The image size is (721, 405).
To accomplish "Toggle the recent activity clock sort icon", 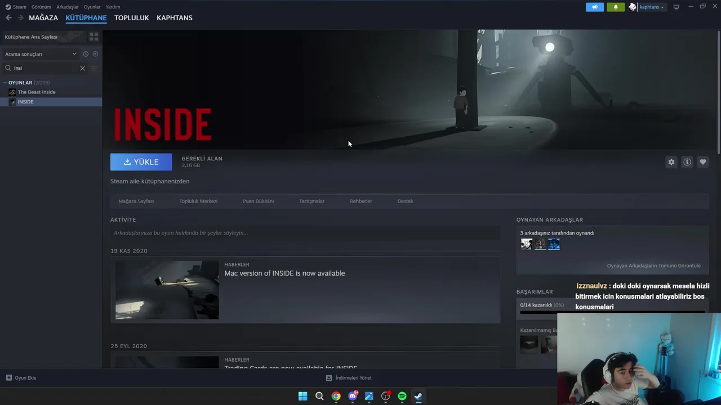I will (x=86, y=54).
